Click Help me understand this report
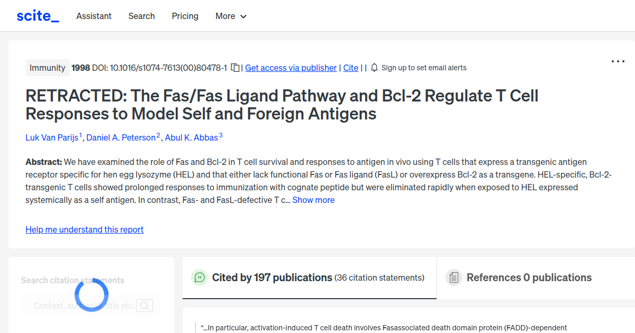Screen dimensions: 635x333 (x=84, y=229)
